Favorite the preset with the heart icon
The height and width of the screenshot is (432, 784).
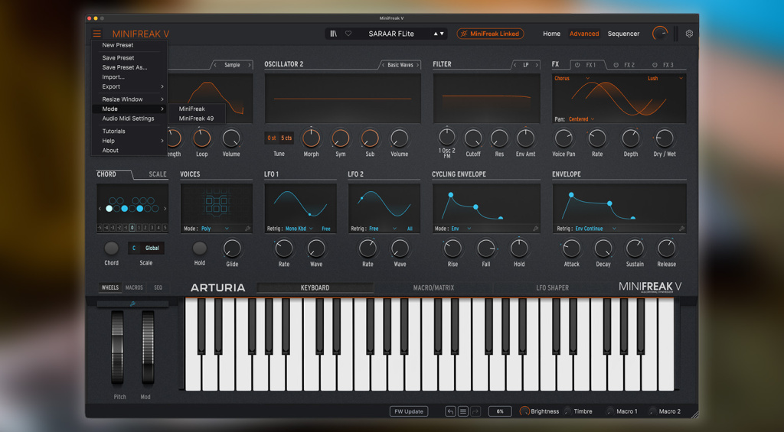tap(348, 34)
